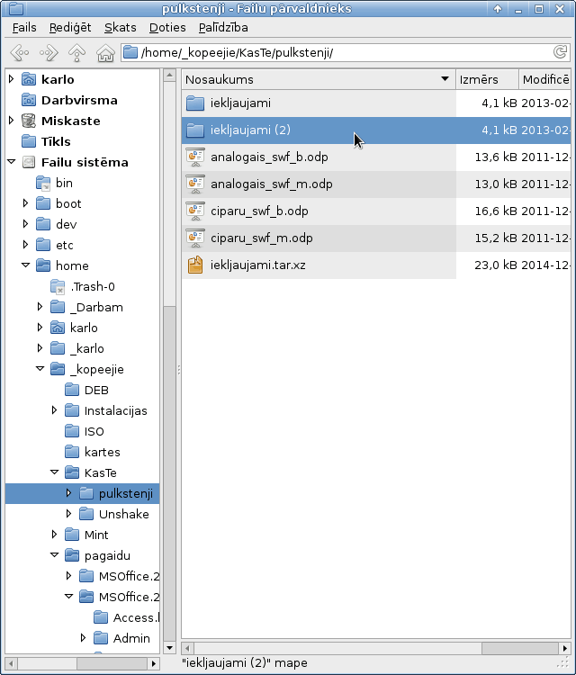
Task: Click the file list horizontal scrollbar right arrow
Action: pyautogui.click(x=565, y=647)
